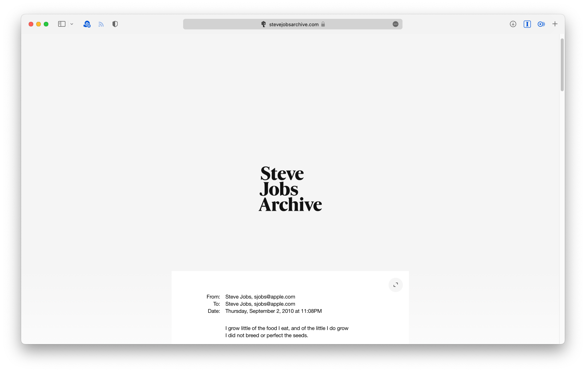Expand the email card to full view
586x372 pixels.
395,285
